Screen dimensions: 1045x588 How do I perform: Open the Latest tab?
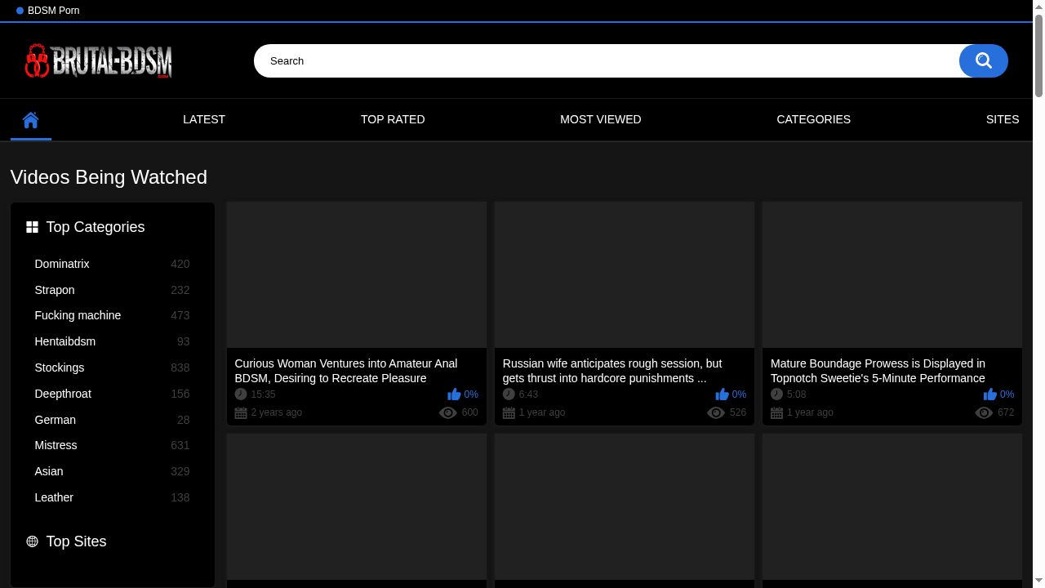pos(204,119)
